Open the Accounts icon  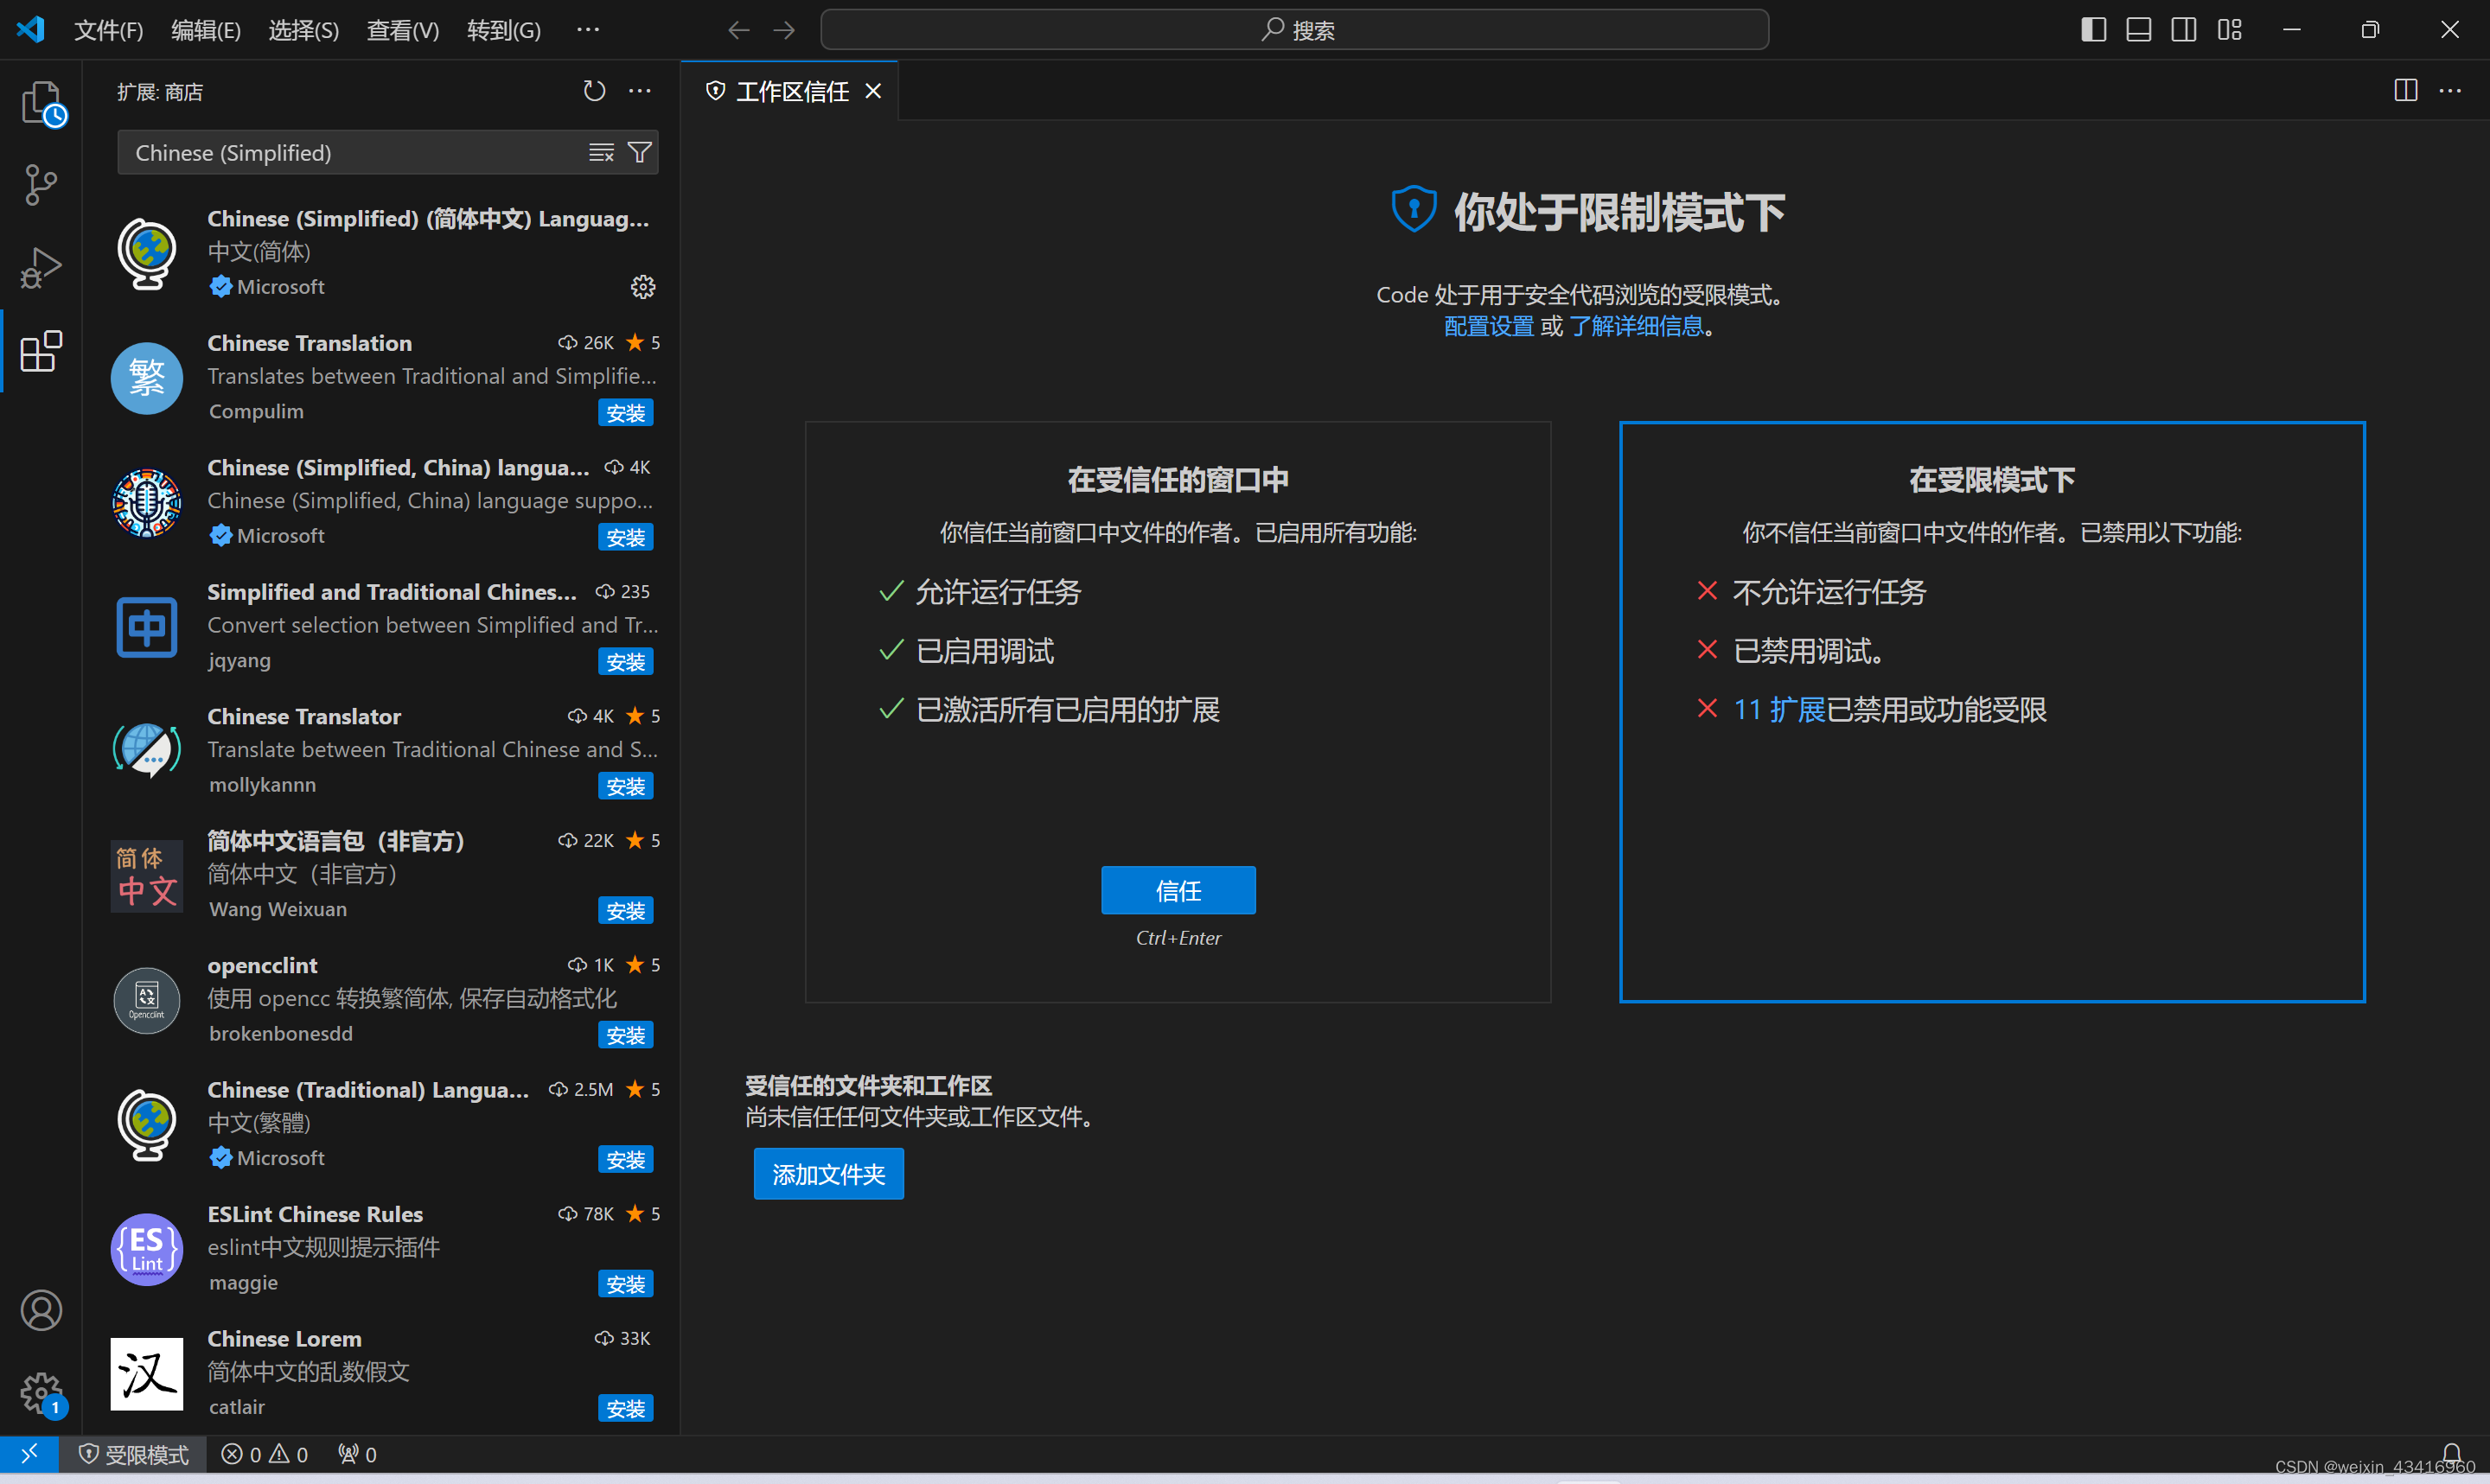(41, 1310)
